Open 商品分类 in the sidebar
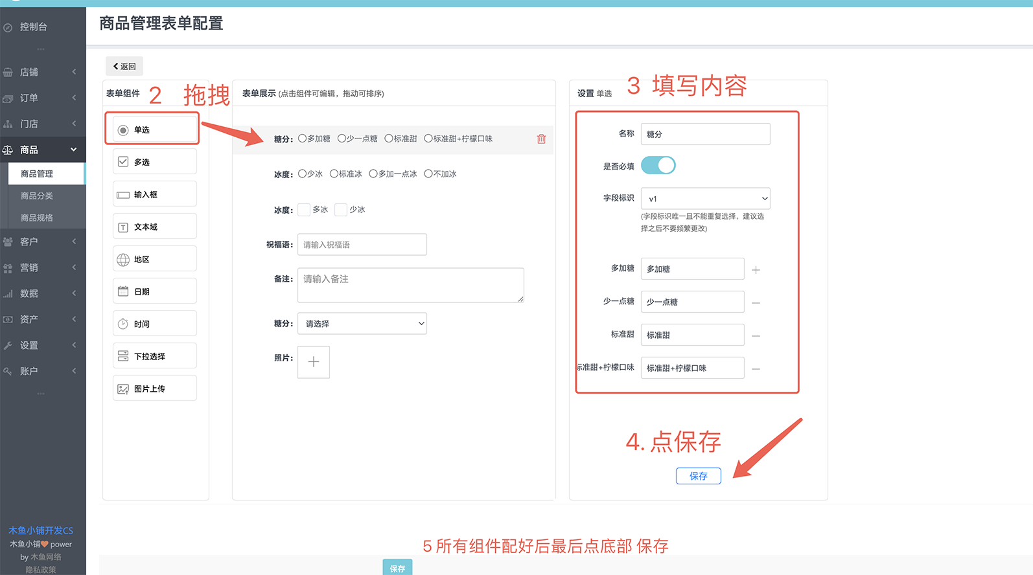This screenshot has width=1033, height=575. (x=37, y=196)
